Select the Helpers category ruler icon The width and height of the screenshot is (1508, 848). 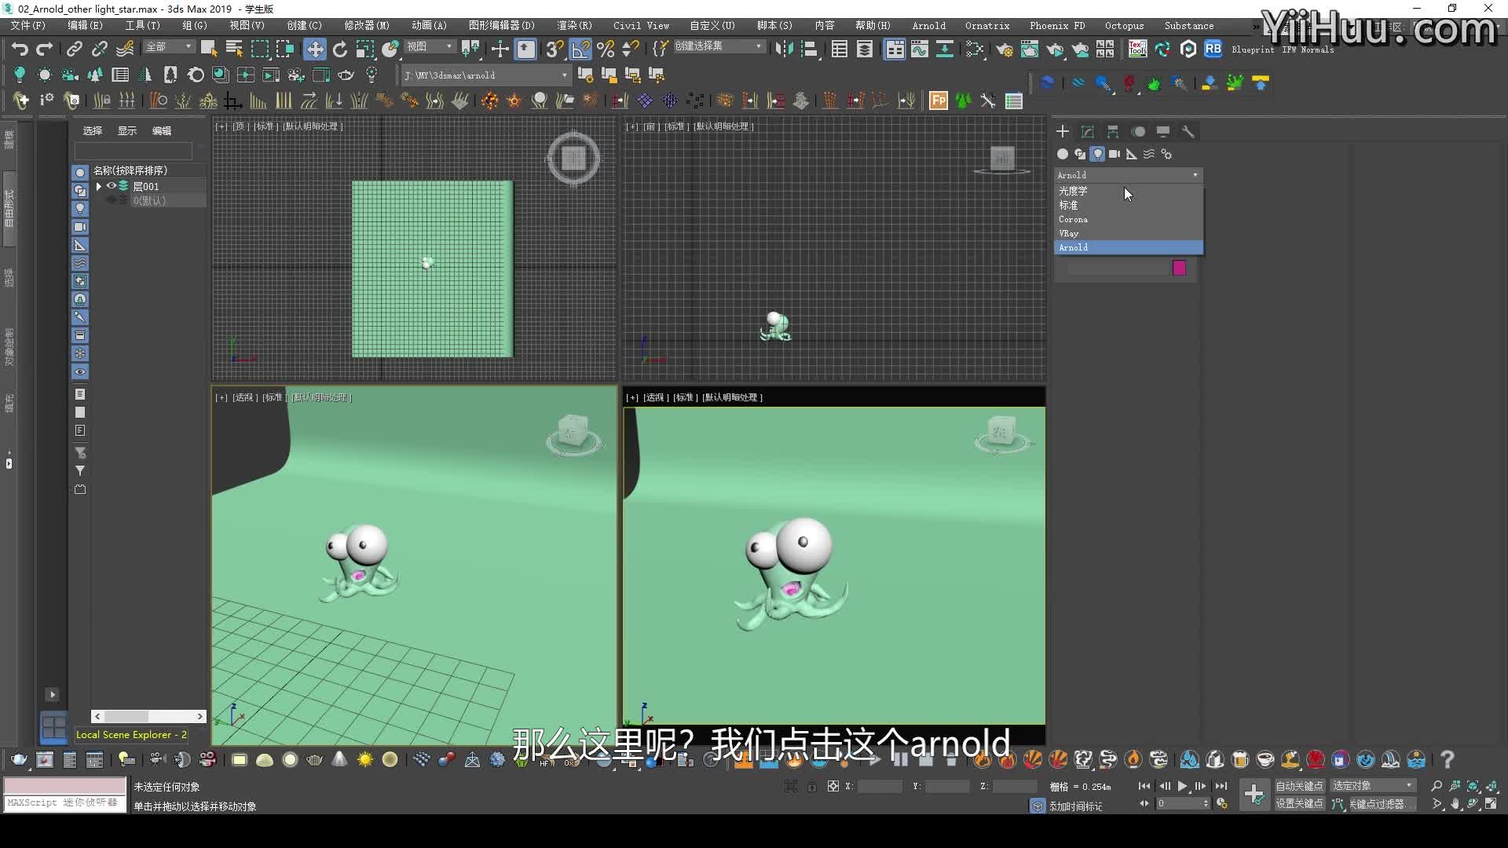click(x=1132, y=154)
